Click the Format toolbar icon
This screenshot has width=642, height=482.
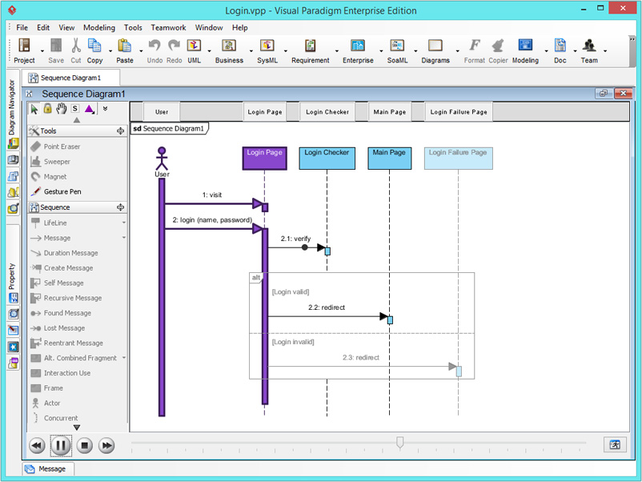click(x=474, y=45)
